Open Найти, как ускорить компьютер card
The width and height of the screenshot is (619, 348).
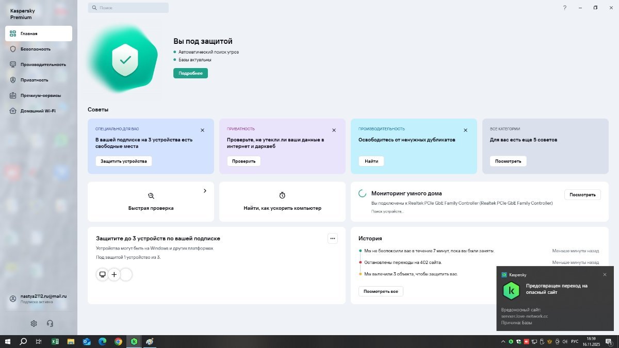[282, 202]
